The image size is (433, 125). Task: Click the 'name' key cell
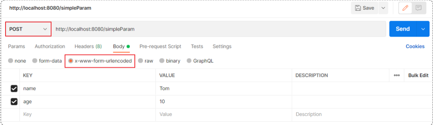click(x=88, y=89)
